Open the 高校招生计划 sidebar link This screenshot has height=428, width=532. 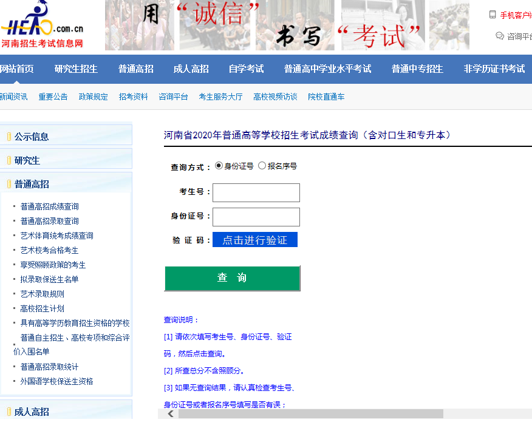coord(42,308)
